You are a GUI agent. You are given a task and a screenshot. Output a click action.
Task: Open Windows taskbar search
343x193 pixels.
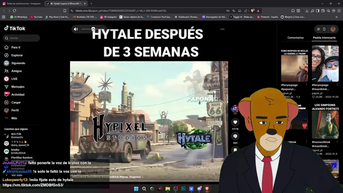(144, 189)
